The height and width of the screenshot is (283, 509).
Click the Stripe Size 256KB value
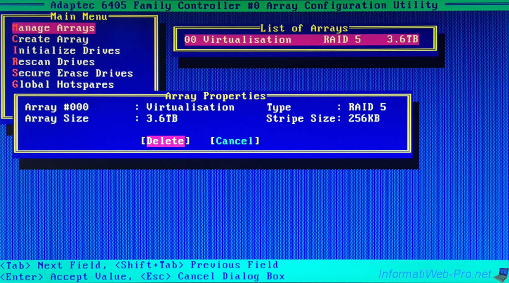coord(367,119)
